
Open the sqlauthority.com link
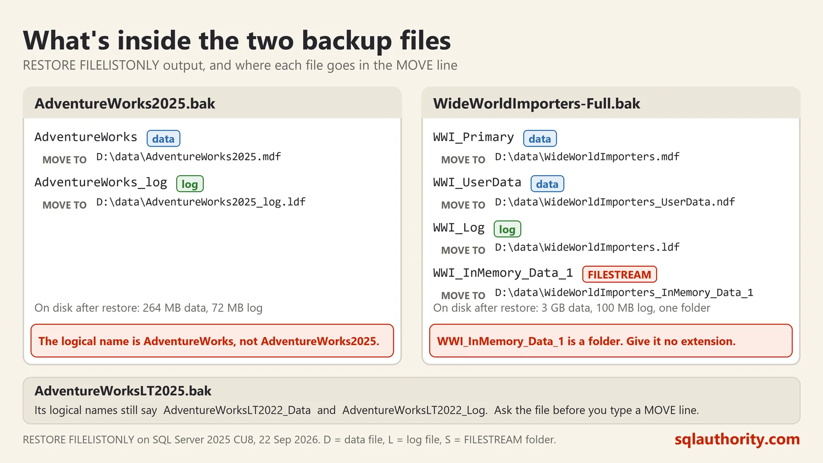(737, 439)
